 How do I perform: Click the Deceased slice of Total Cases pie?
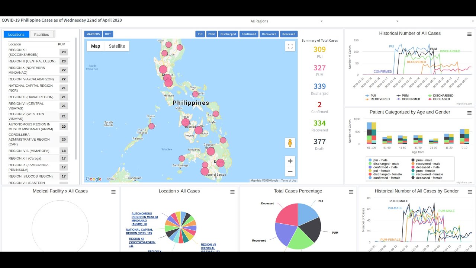tap(288, 215)
